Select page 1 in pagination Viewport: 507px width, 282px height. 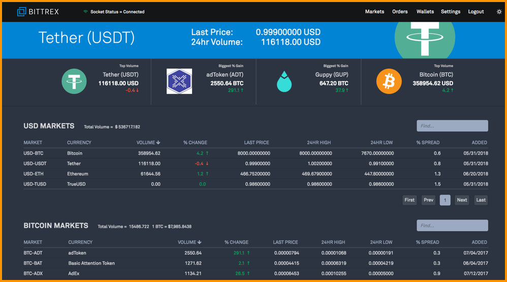pos(445,200)
